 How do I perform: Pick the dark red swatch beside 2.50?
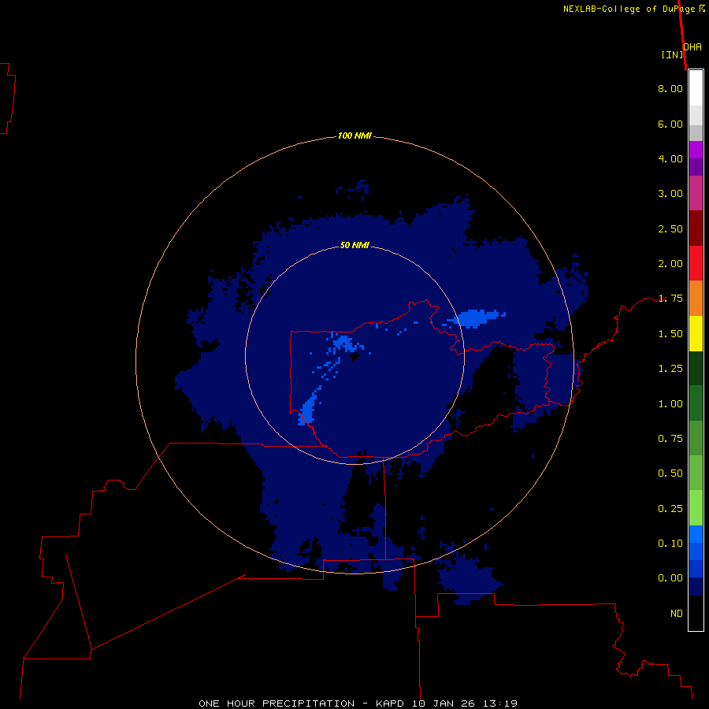click(696, 228)
